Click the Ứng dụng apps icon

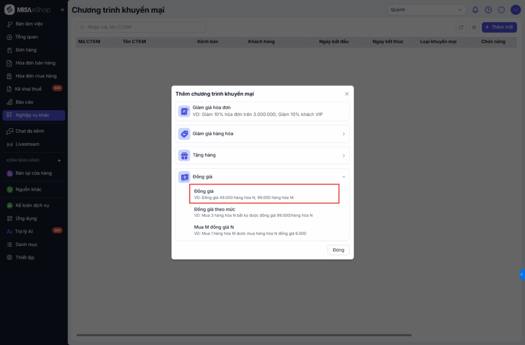point(9,218)
